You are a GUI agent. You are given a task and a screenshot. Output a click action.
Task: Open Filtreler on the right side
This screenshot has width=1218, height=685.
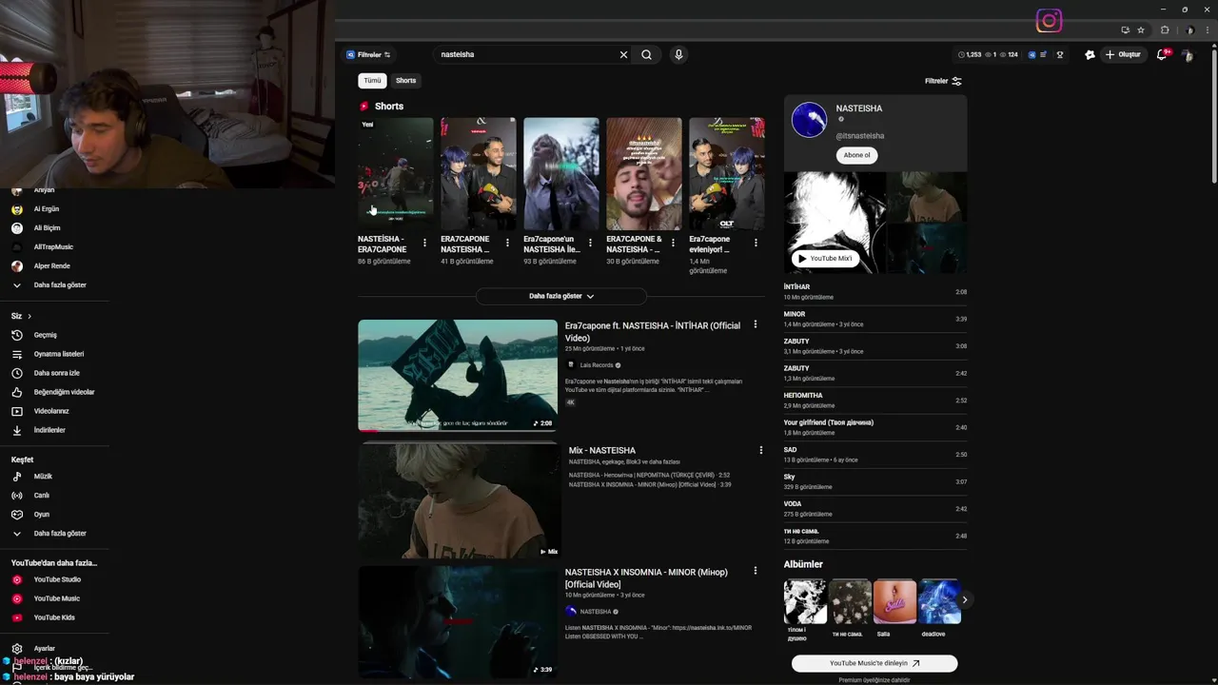point(943,81)
